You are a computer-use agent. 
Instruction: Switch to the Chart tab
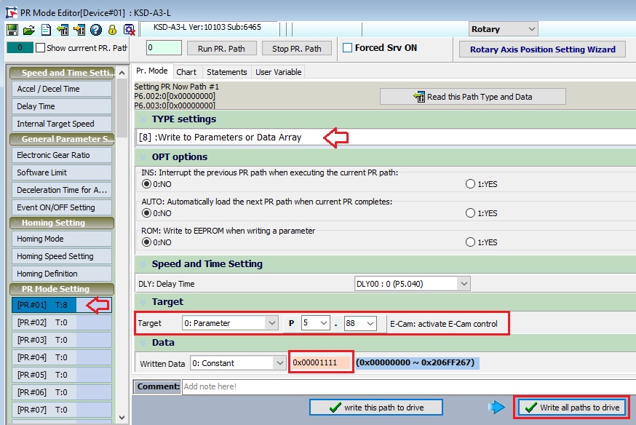point(186,71)
